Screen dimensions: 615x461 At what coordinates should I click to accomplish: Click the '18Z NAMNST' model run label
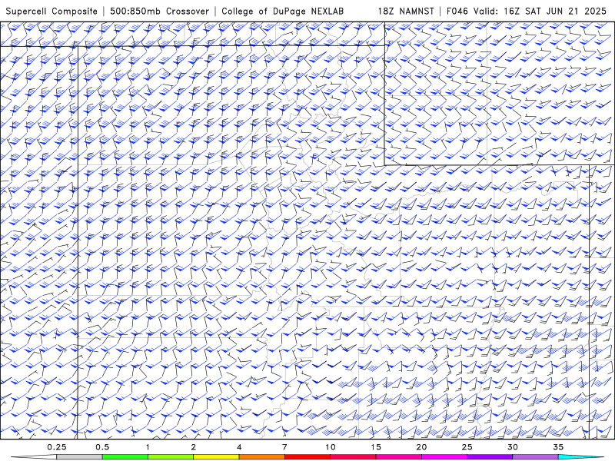pyautogui.click(x=406, y=11)
